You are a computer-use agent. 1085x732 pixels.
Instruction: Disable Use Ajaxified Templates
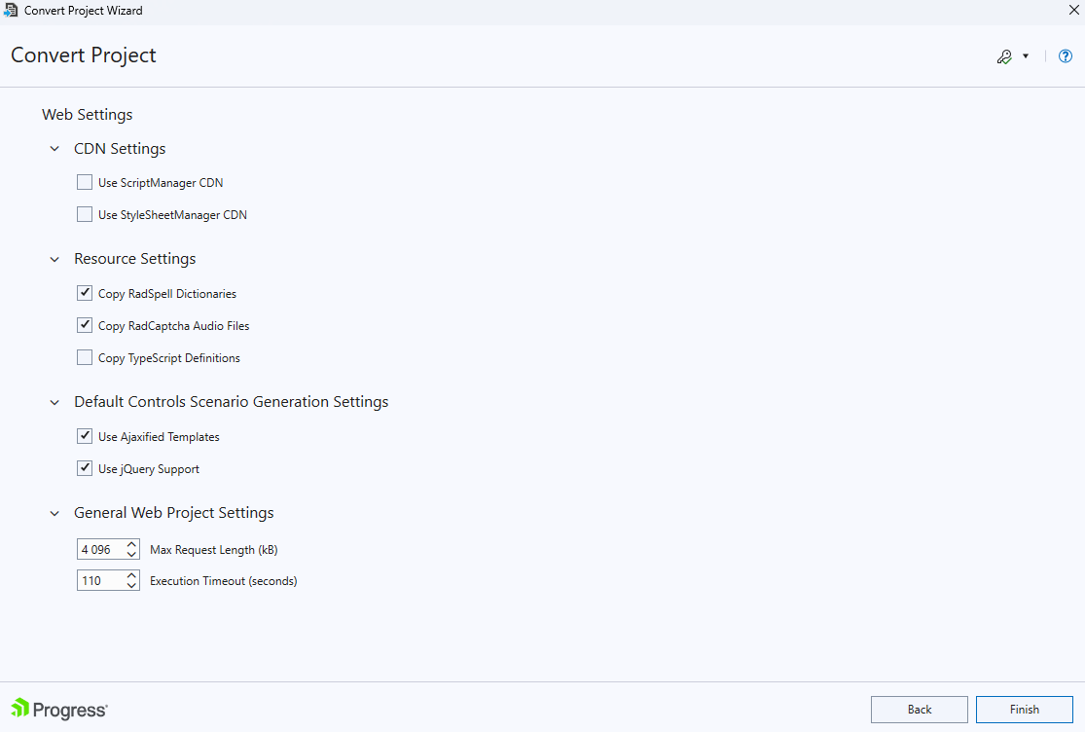pyautogui.click(x=85, y=435)
